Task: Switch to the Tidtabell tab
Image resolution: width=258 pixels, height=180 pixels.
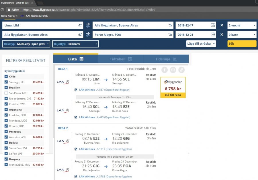Action: tap(121, 59)
